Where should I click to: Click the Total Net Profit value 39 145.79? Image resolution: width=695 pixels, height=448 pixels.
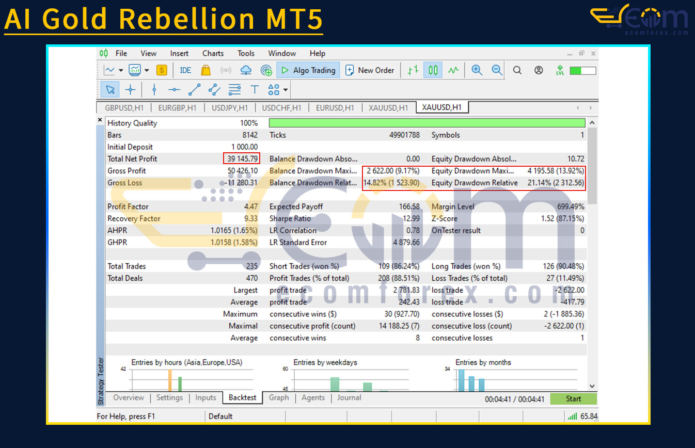click(242, 158)
